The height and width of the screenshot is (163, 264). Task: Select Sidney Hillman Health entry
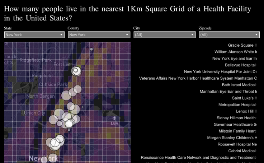click(x=237, y=118)
